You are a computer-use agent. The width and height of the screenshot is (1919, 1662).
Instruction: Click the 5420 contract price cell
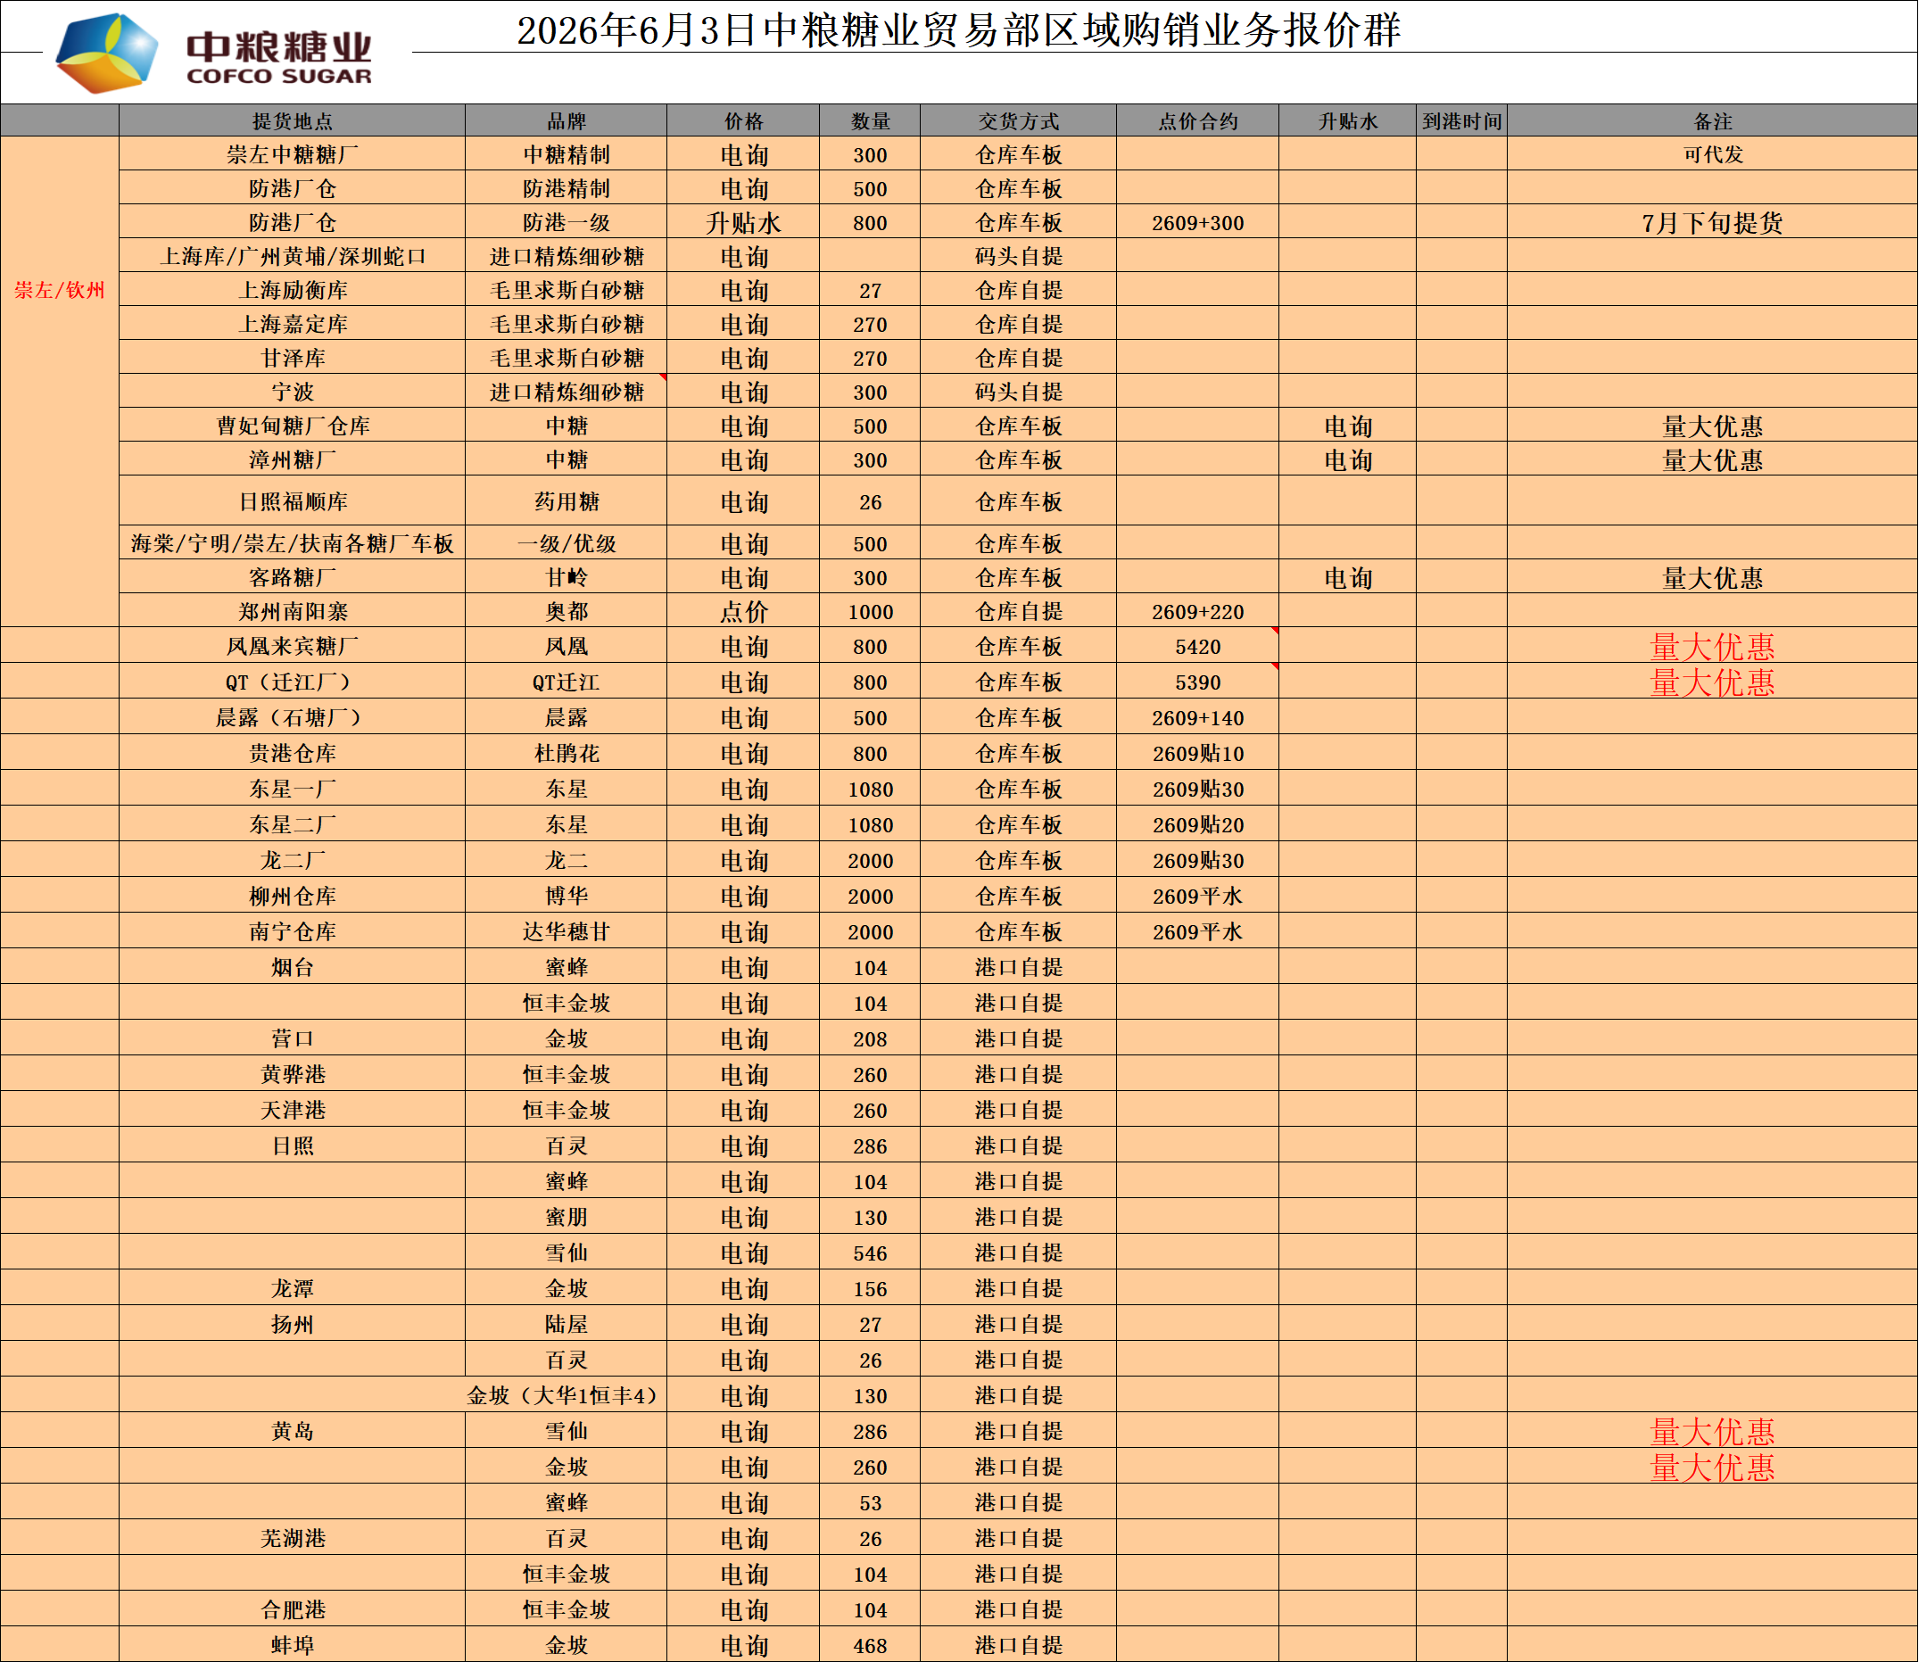coord(1197,647)
